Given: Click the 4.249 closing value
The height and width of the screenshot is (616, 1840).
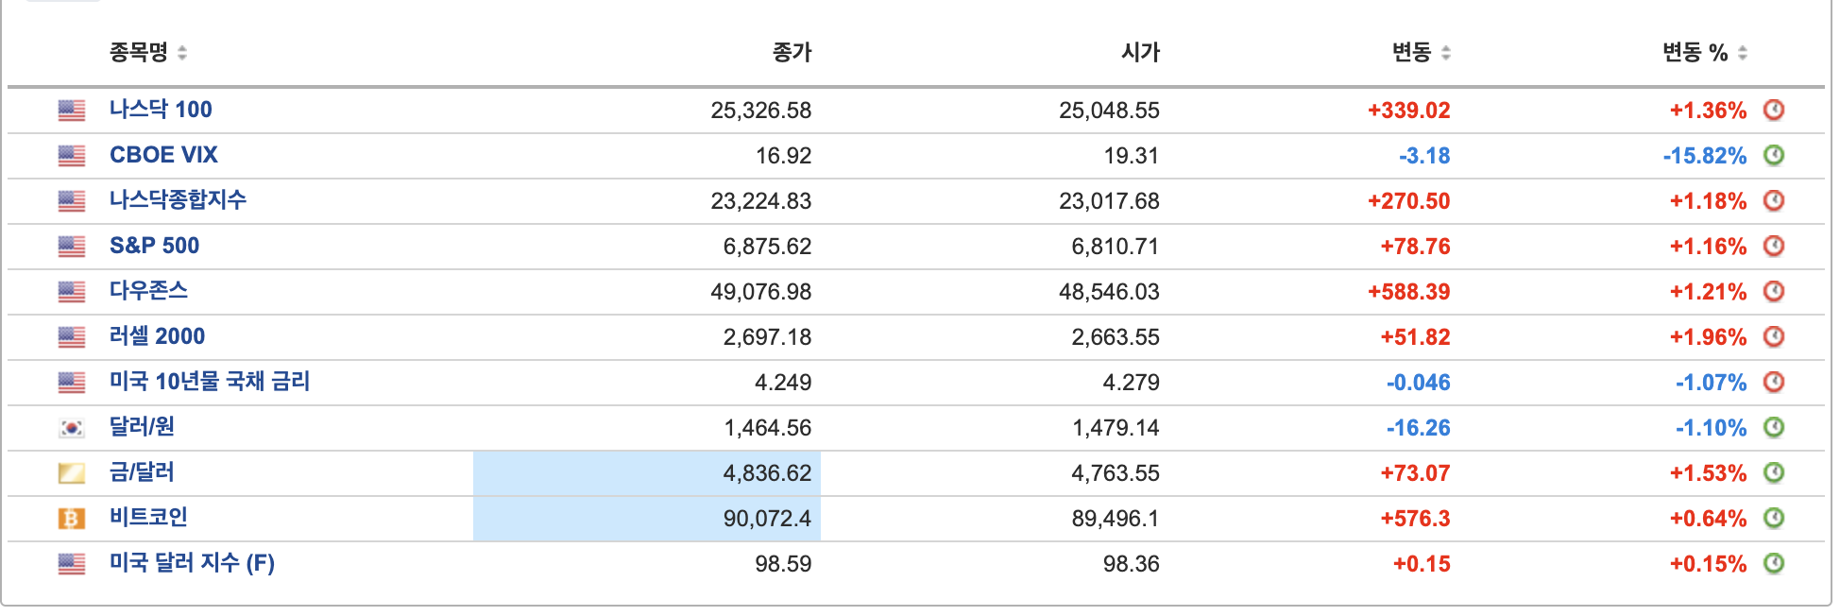Looking at the screenshot, I should pos(783,383).
